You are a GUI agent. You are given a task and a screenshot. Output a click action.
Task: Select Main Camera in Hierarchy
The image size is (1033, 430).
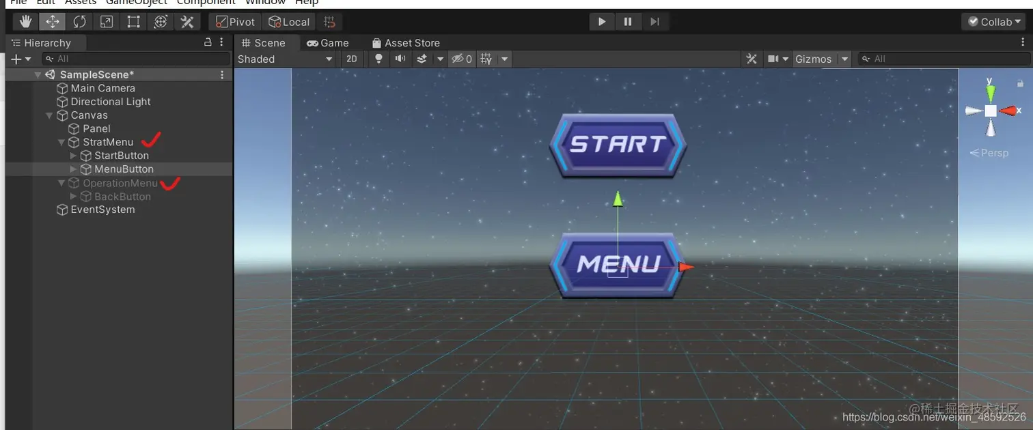coord(102,88)
